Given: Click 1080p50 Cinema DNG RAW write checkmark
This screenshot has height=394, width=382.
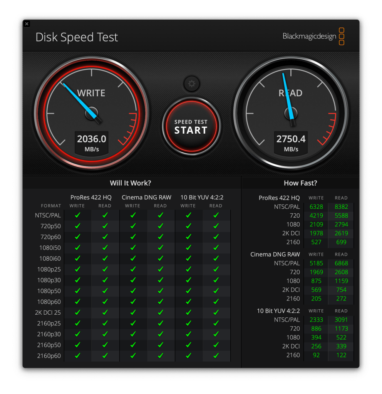Looking at the screenshot, I should 133,291.
